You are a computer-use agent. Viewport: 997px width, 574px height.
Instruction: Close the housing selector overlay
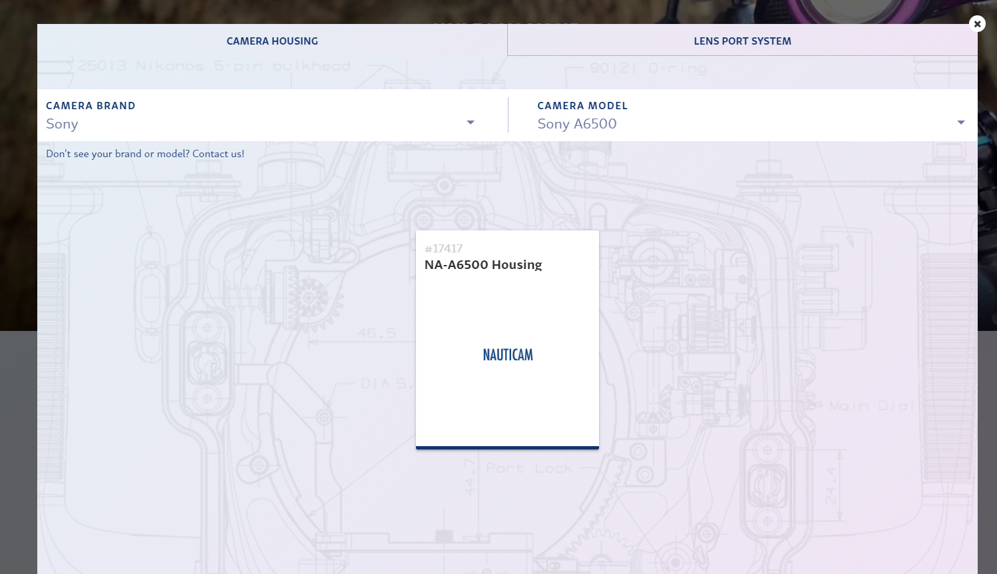[x=977, y=24]
